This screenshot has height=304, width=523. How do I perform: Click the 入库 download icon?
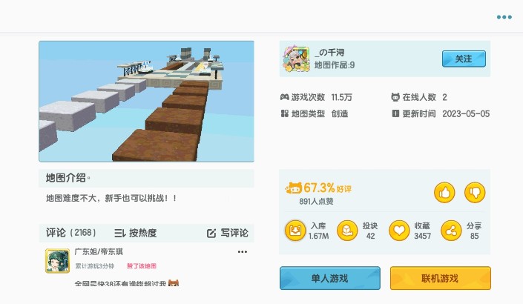295,231
